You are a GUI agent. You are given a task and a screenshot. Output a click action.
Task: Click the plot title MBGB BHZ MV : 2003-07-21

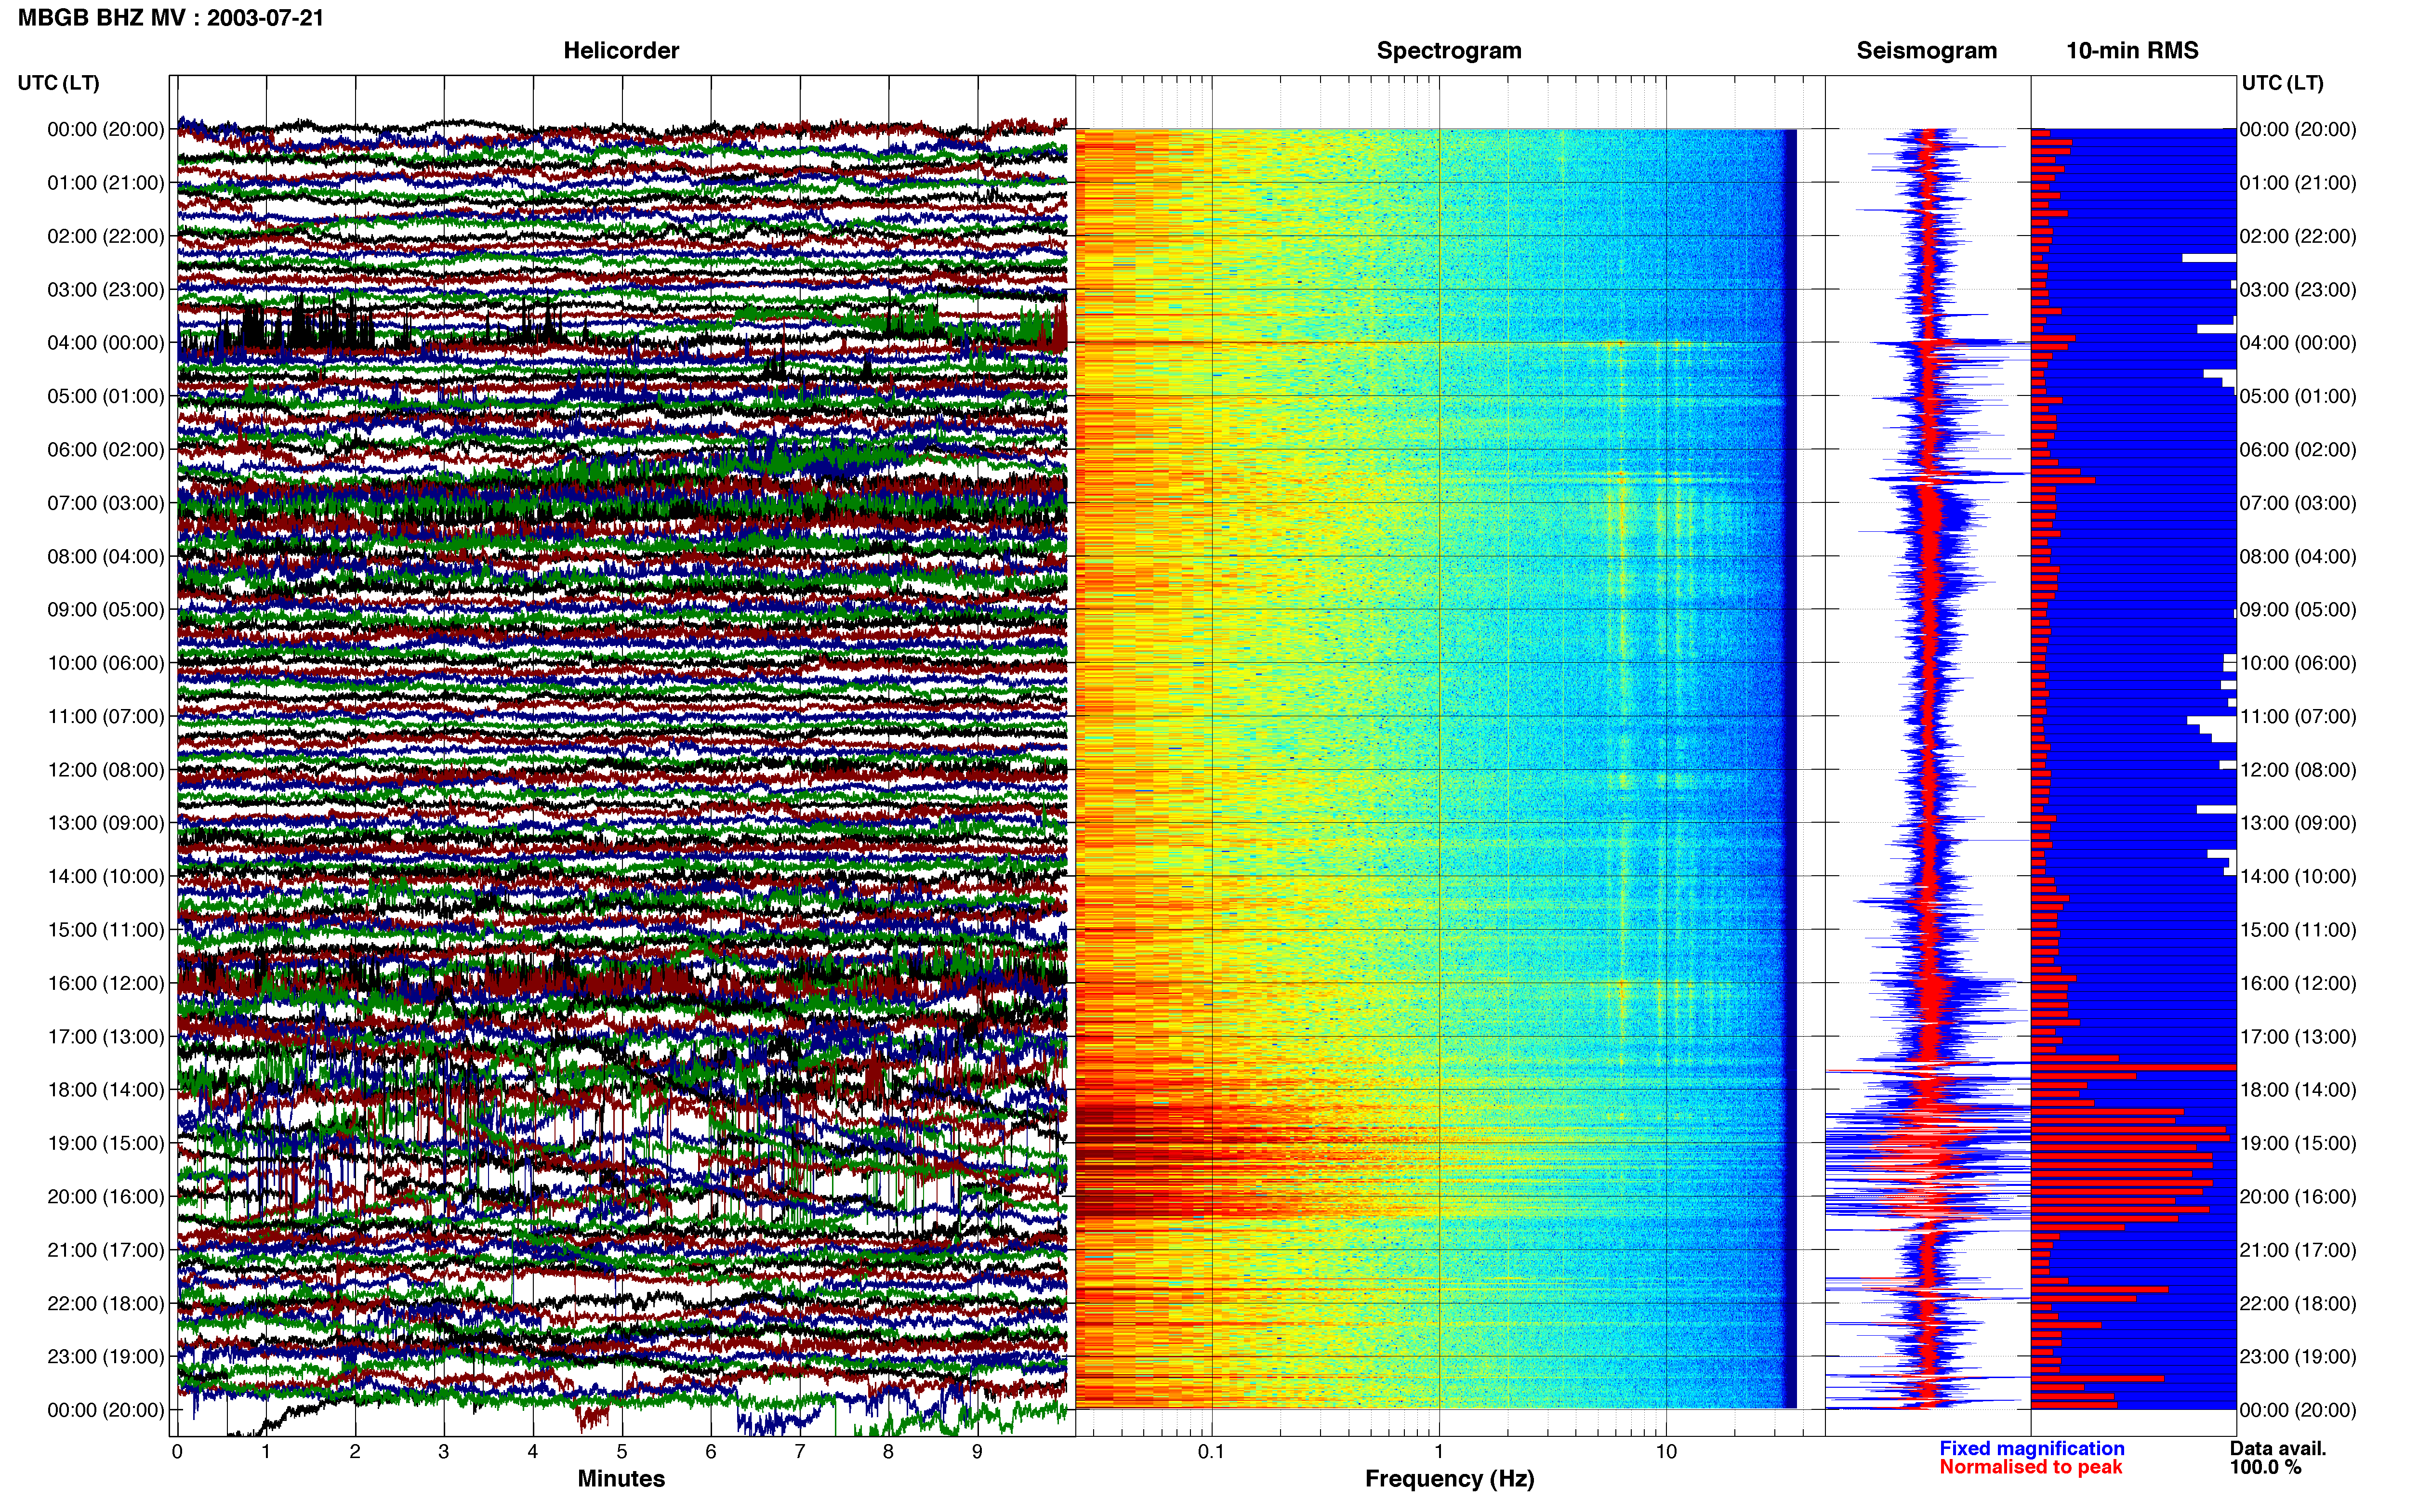click(x=171, y=18)
